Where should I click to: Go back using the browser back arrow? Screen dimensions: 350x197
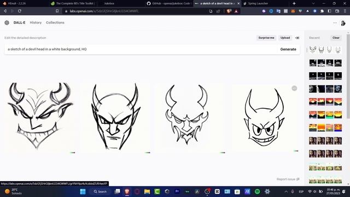click(x=5, y=11)
